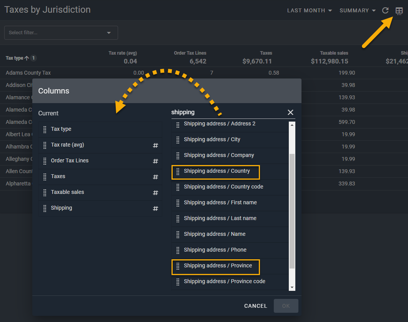Sort by the Tax type column header
This screenshot has height=322, width=408.
(15, 58)
